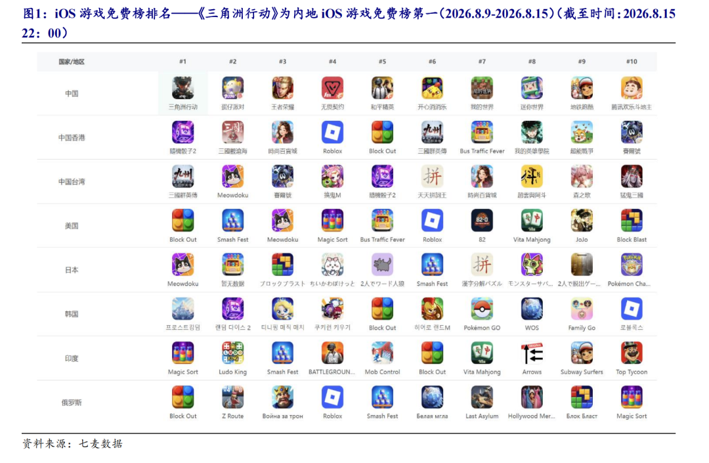This screenshot has height=463, width=709.
Task: Select the 中国 row label
Action: [x=72, y=94]
